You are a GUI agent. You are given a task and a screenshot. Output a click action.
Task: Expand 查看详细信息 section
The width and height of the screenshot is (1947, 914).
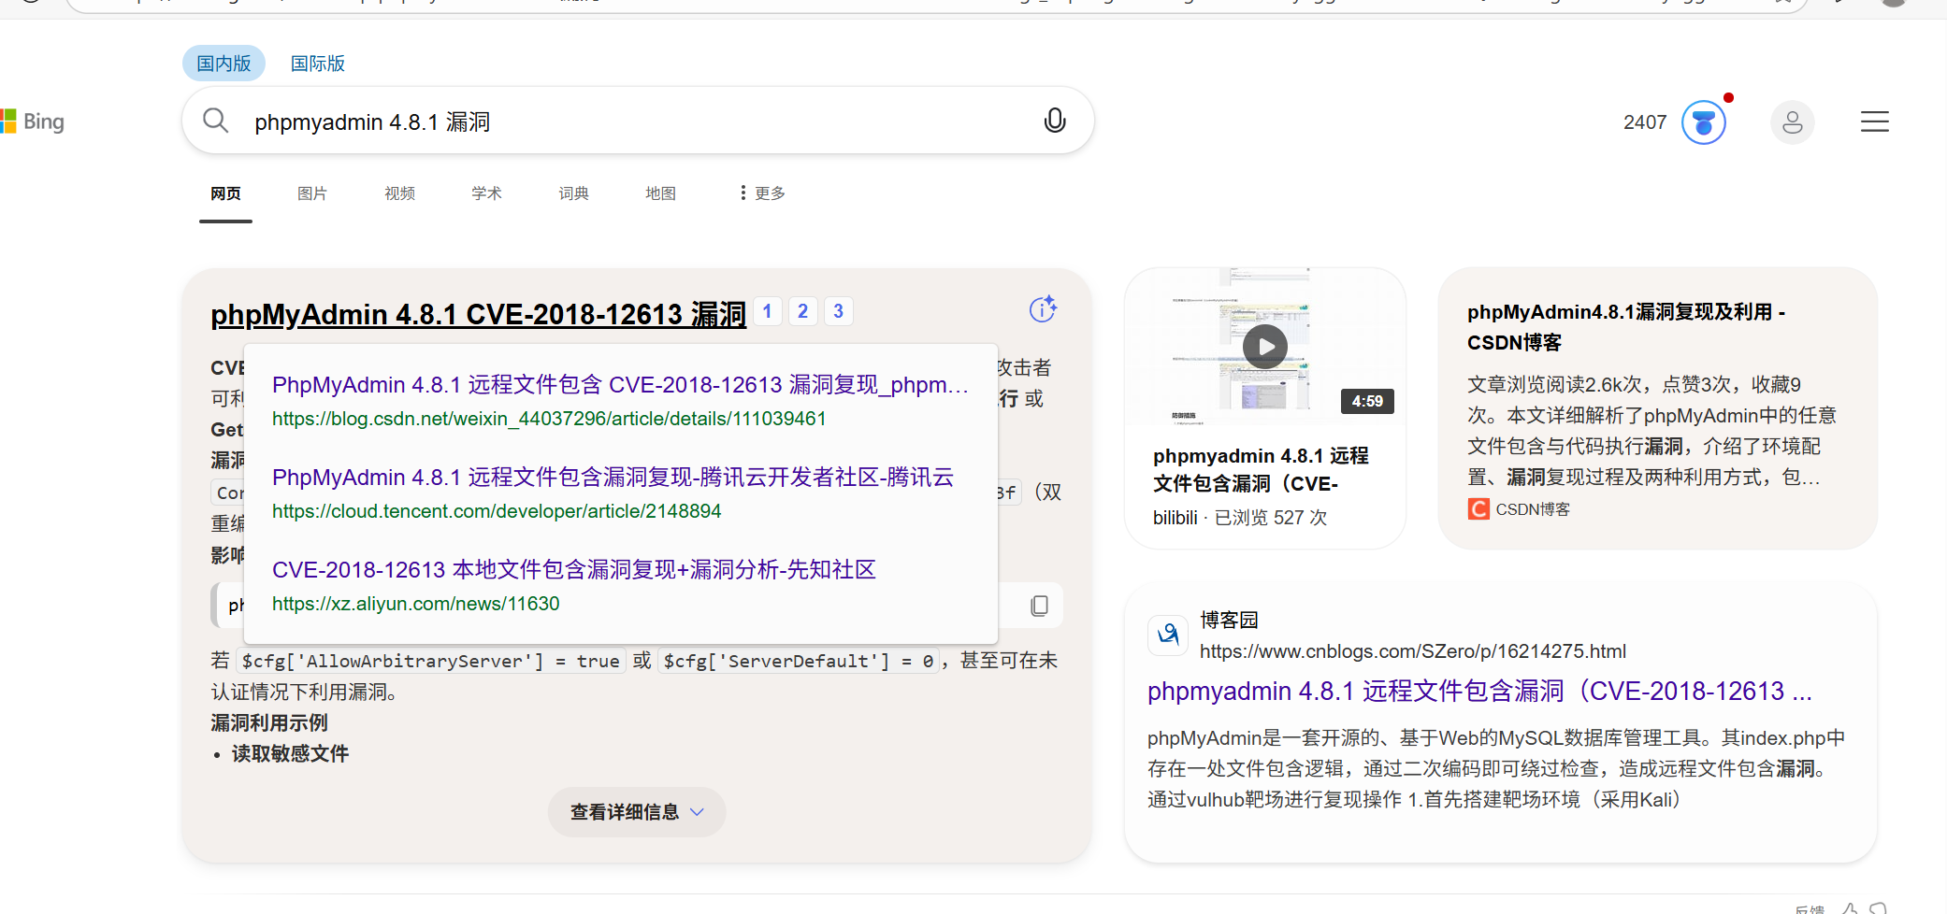[x=637, y=812]
